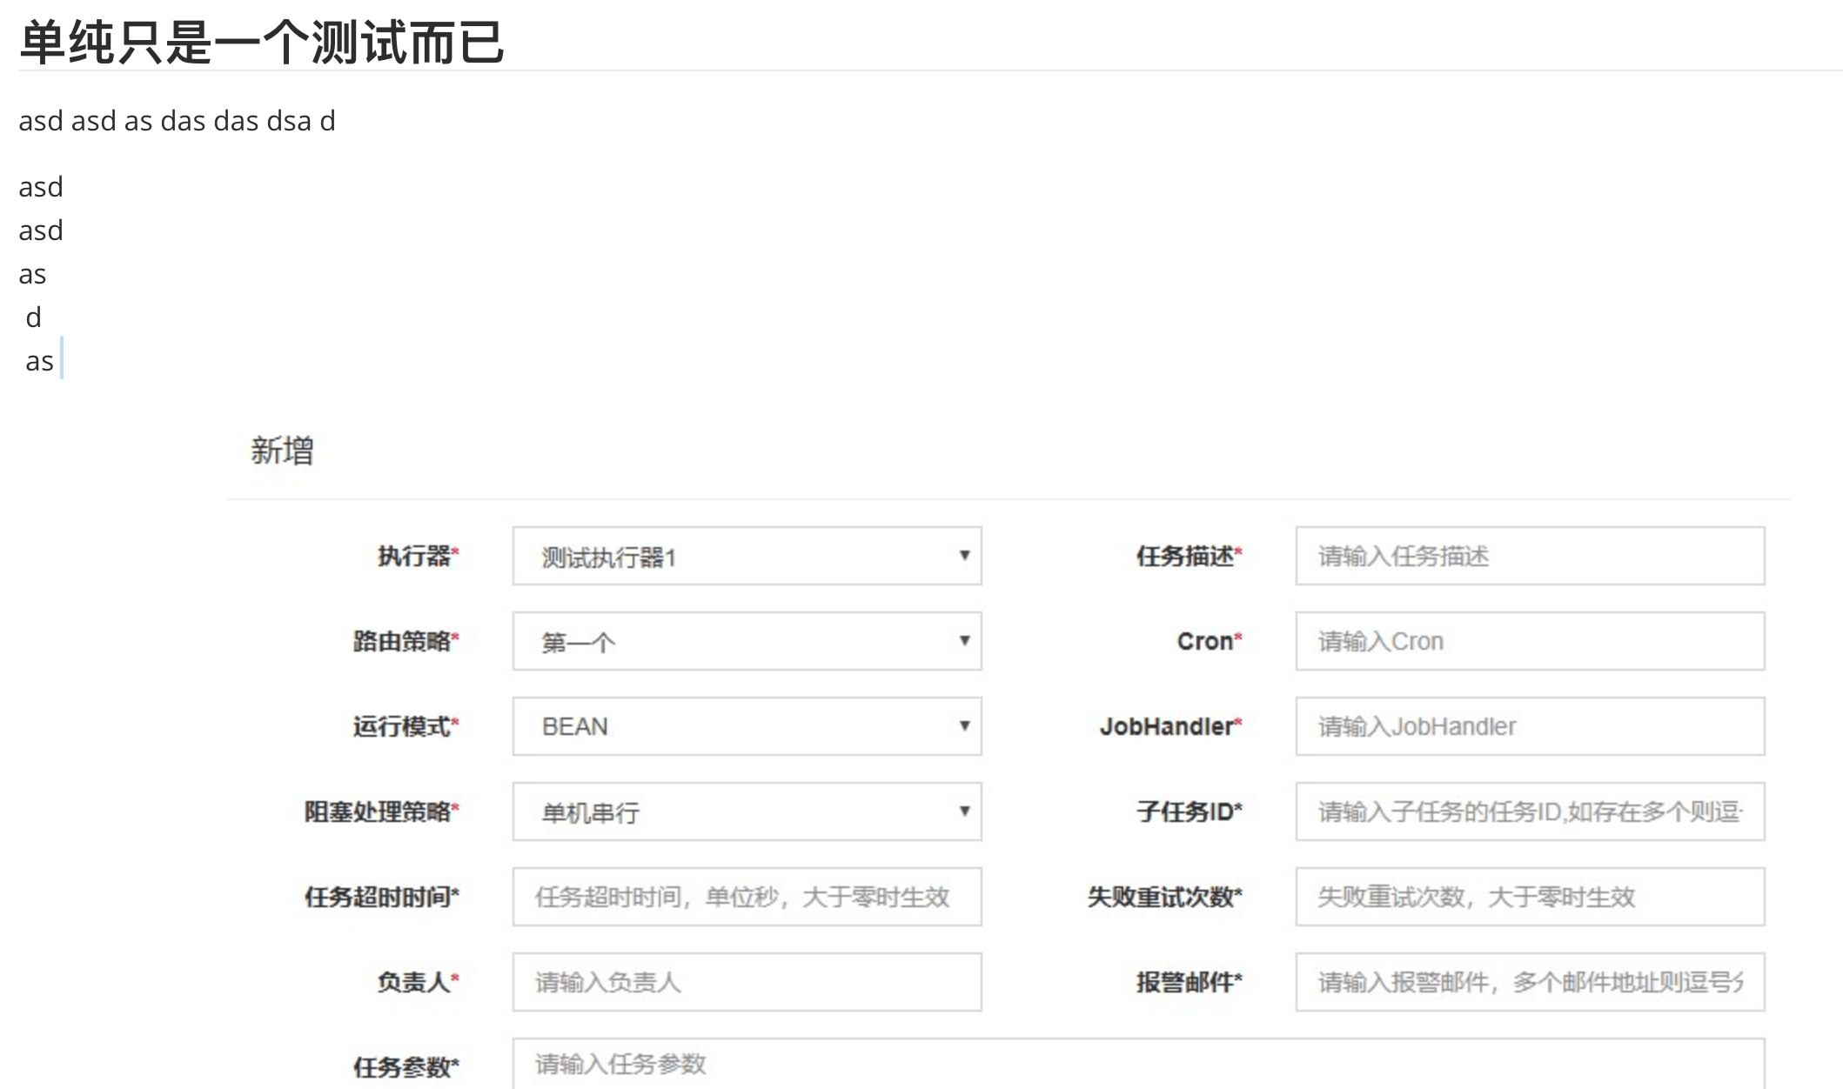Click the 单纯只是一个测试而已 heading
Viewport: 1843px width, 1089px height.
pos(261,42)
